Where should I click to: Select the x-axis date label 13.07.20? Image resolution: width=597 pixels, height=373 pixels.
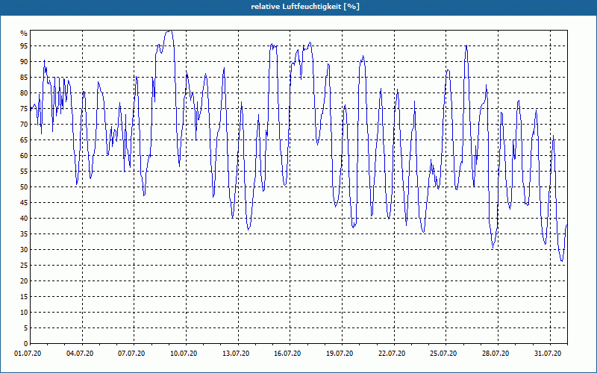point(236,354)
